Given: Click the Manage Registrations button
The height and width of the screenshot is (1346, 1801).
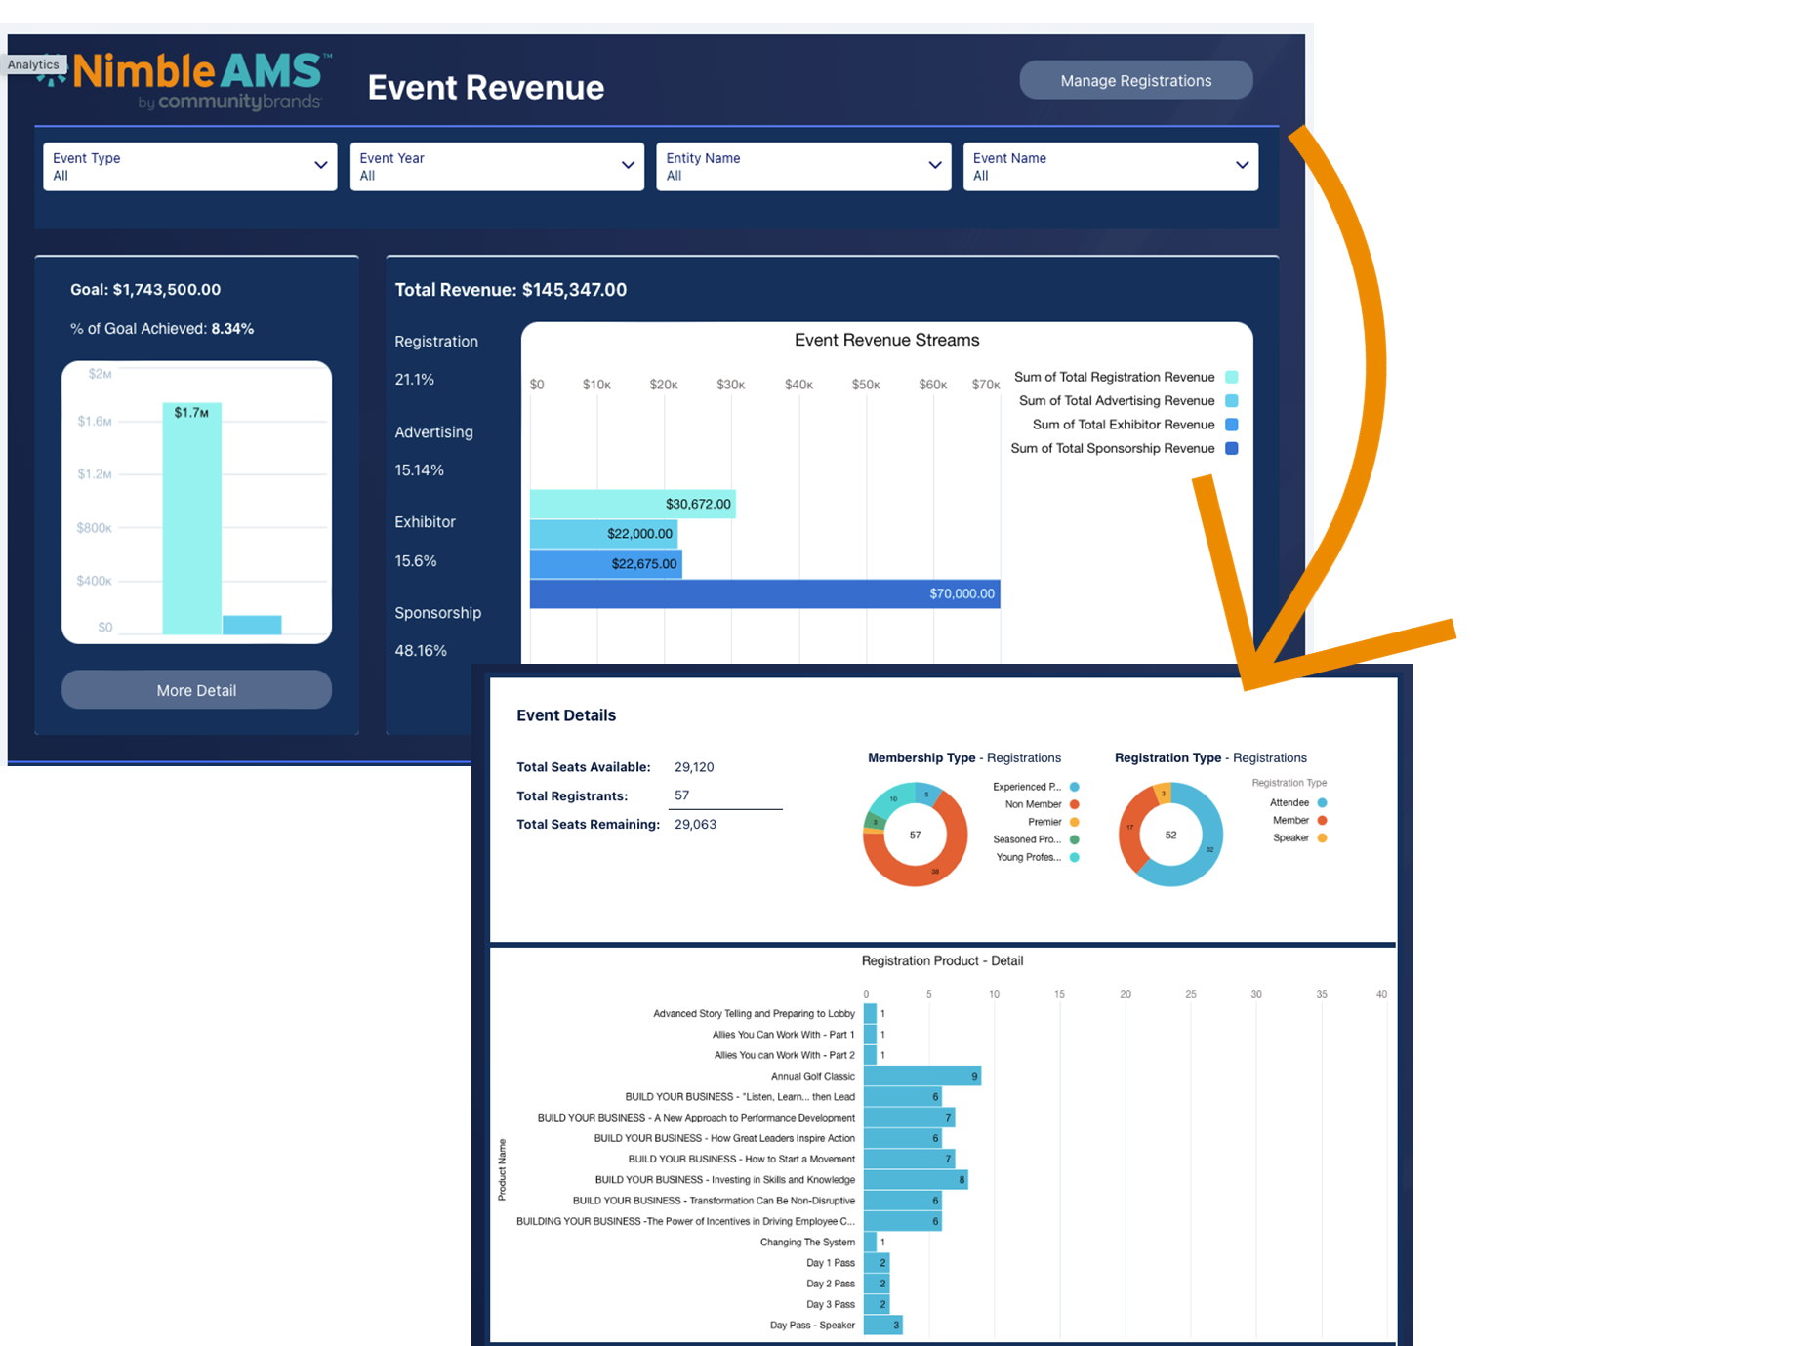Looking at the screenshot, I should click(1135, 80).
